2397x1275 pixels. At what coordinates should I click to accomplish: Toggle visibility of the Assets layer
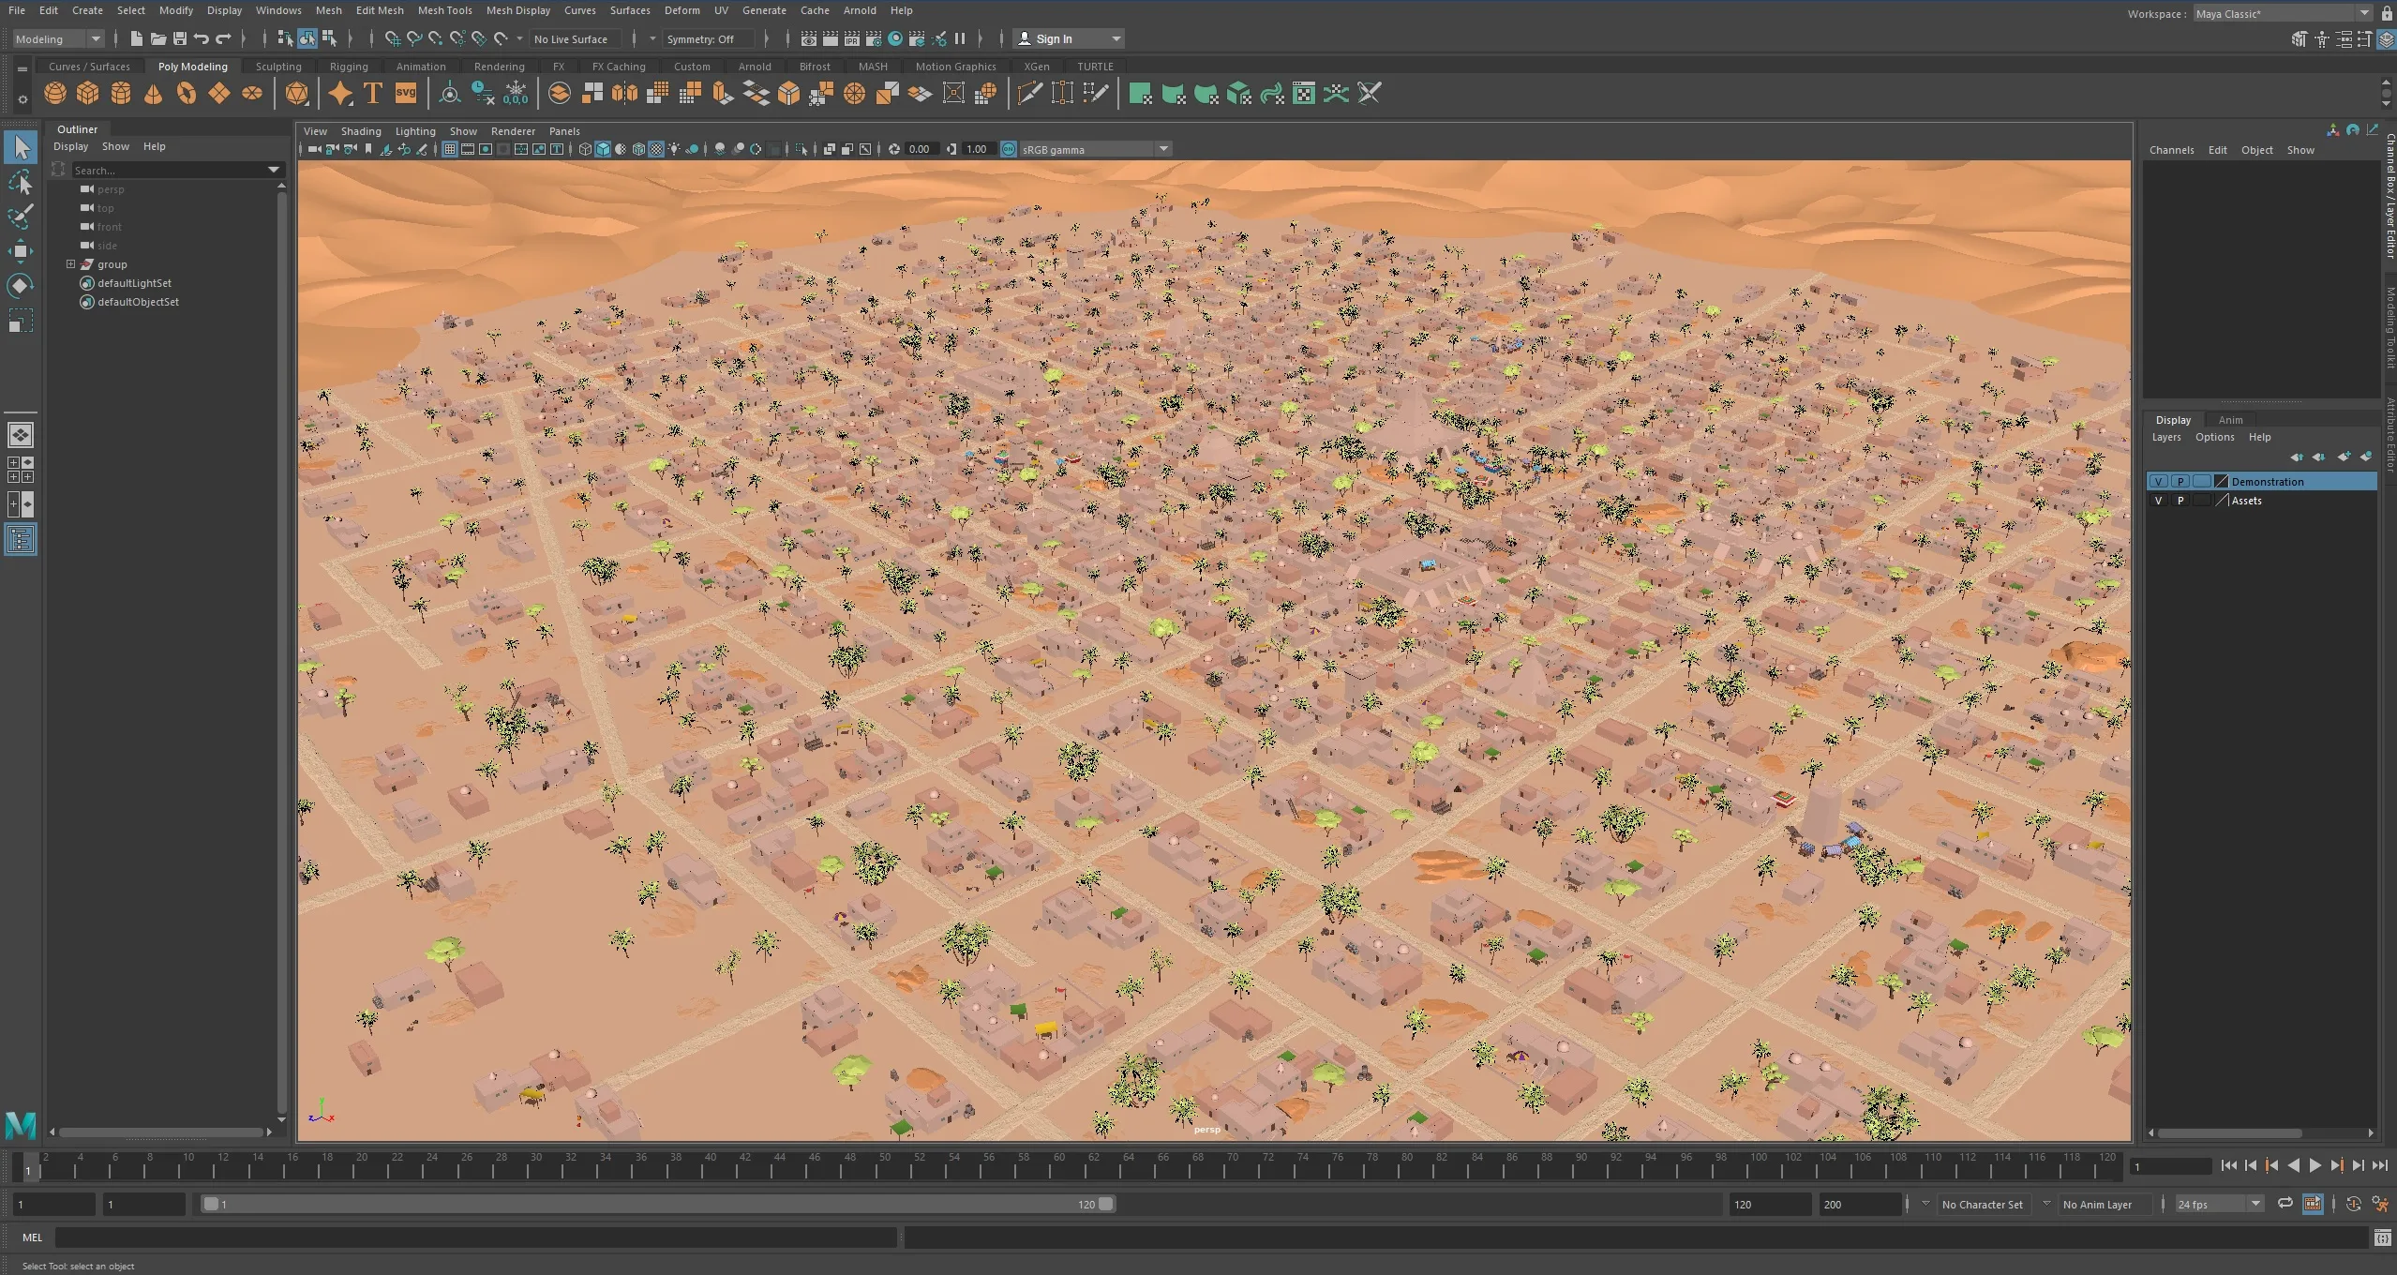pyautogui.click(x=2158, y=501)
